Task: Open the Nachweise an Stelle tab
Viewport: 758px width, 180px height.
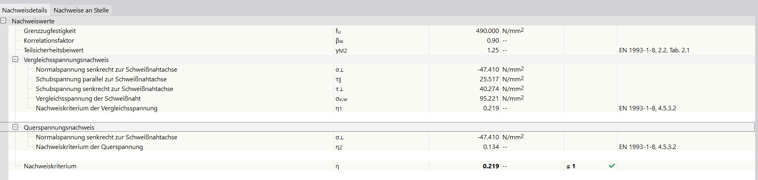Action: pyautogui.click(x=81, y=10)
